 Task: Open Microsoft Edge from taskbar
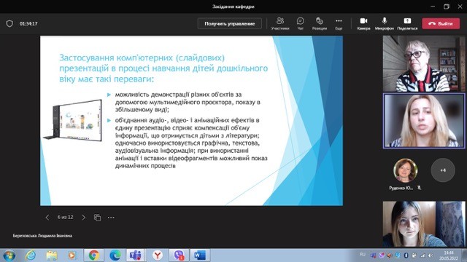(x=115, y=255)
